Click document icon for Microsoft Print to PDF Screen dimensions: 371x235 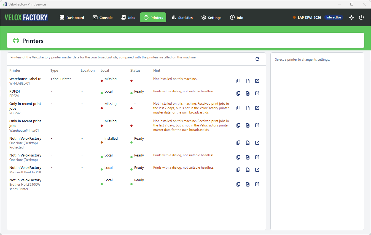coord(248,170)
